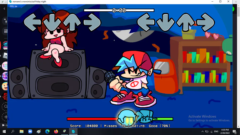Screen dimensions: 240x135
Task: Click the 'Score: 104800' text
Action: 84,126
